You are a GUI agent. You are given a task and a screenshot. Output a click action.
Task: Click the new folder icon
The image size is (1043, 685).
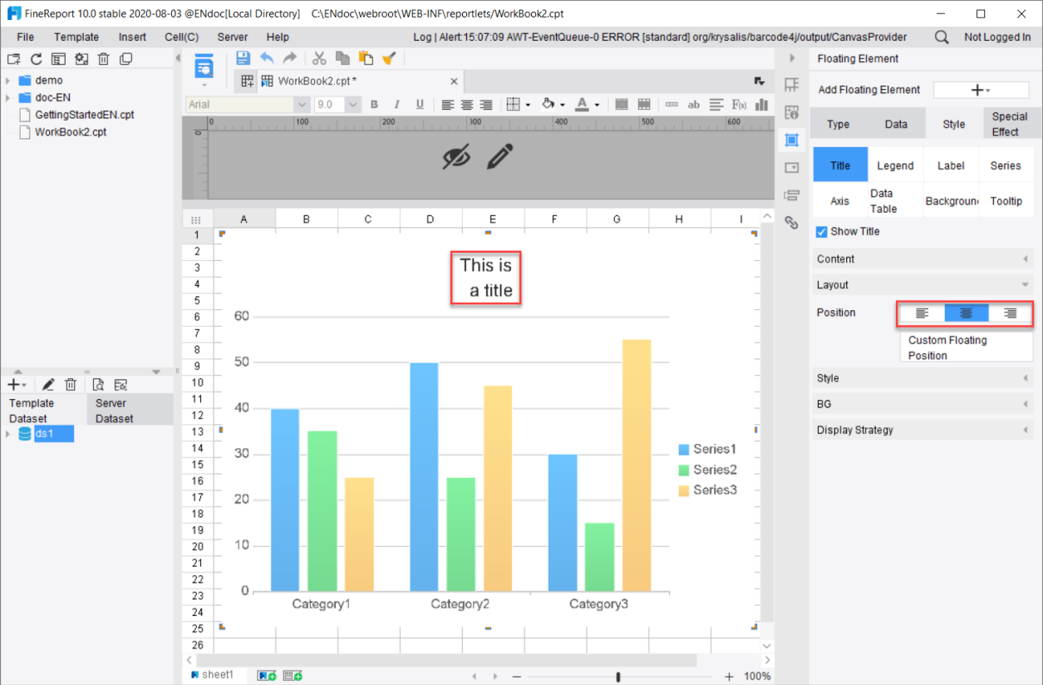point(13,59)
